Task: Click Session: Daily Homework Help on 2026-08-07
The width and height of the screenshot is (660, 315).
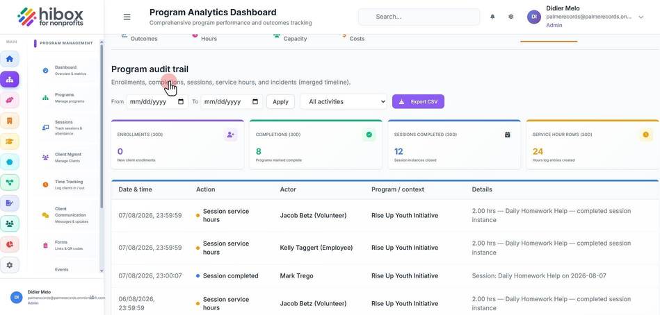Action: [538, 276]
